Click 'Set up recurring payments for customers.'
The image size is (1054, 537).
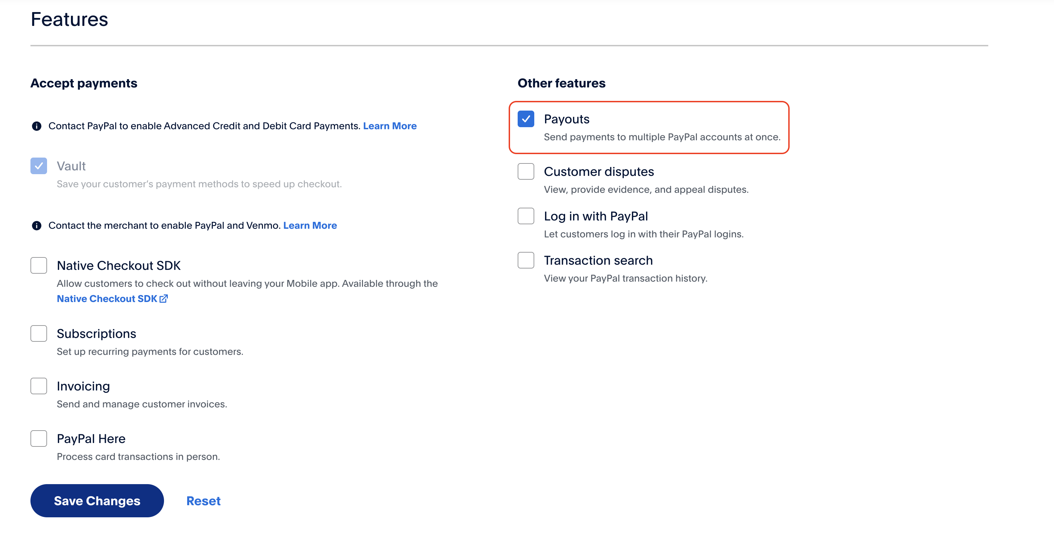click(150, 351)
